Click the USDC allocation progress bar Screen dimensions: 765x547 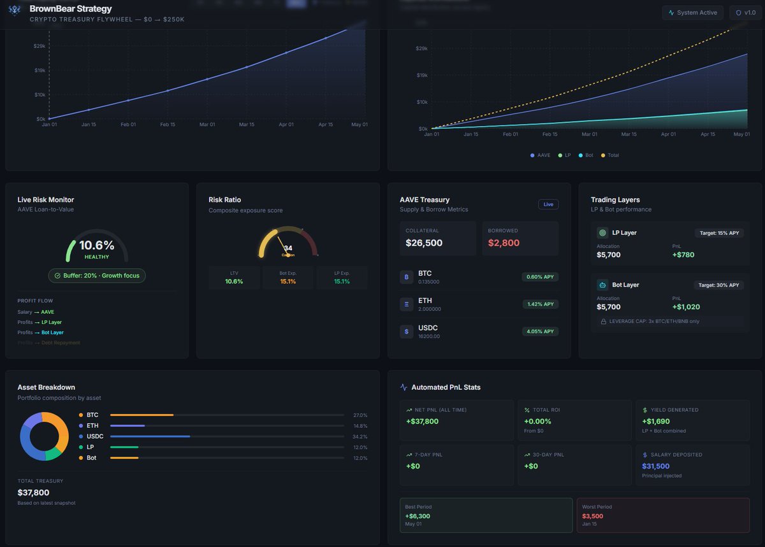[x=227, y=437]
